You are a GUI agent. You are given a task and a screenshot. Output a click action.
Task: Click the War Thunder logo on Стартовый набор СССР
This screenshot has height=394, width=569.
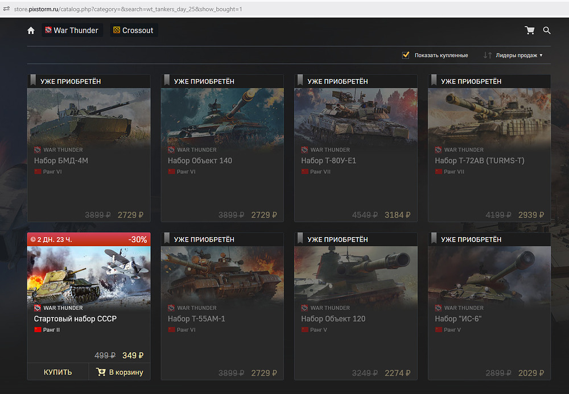coord(38,308)
